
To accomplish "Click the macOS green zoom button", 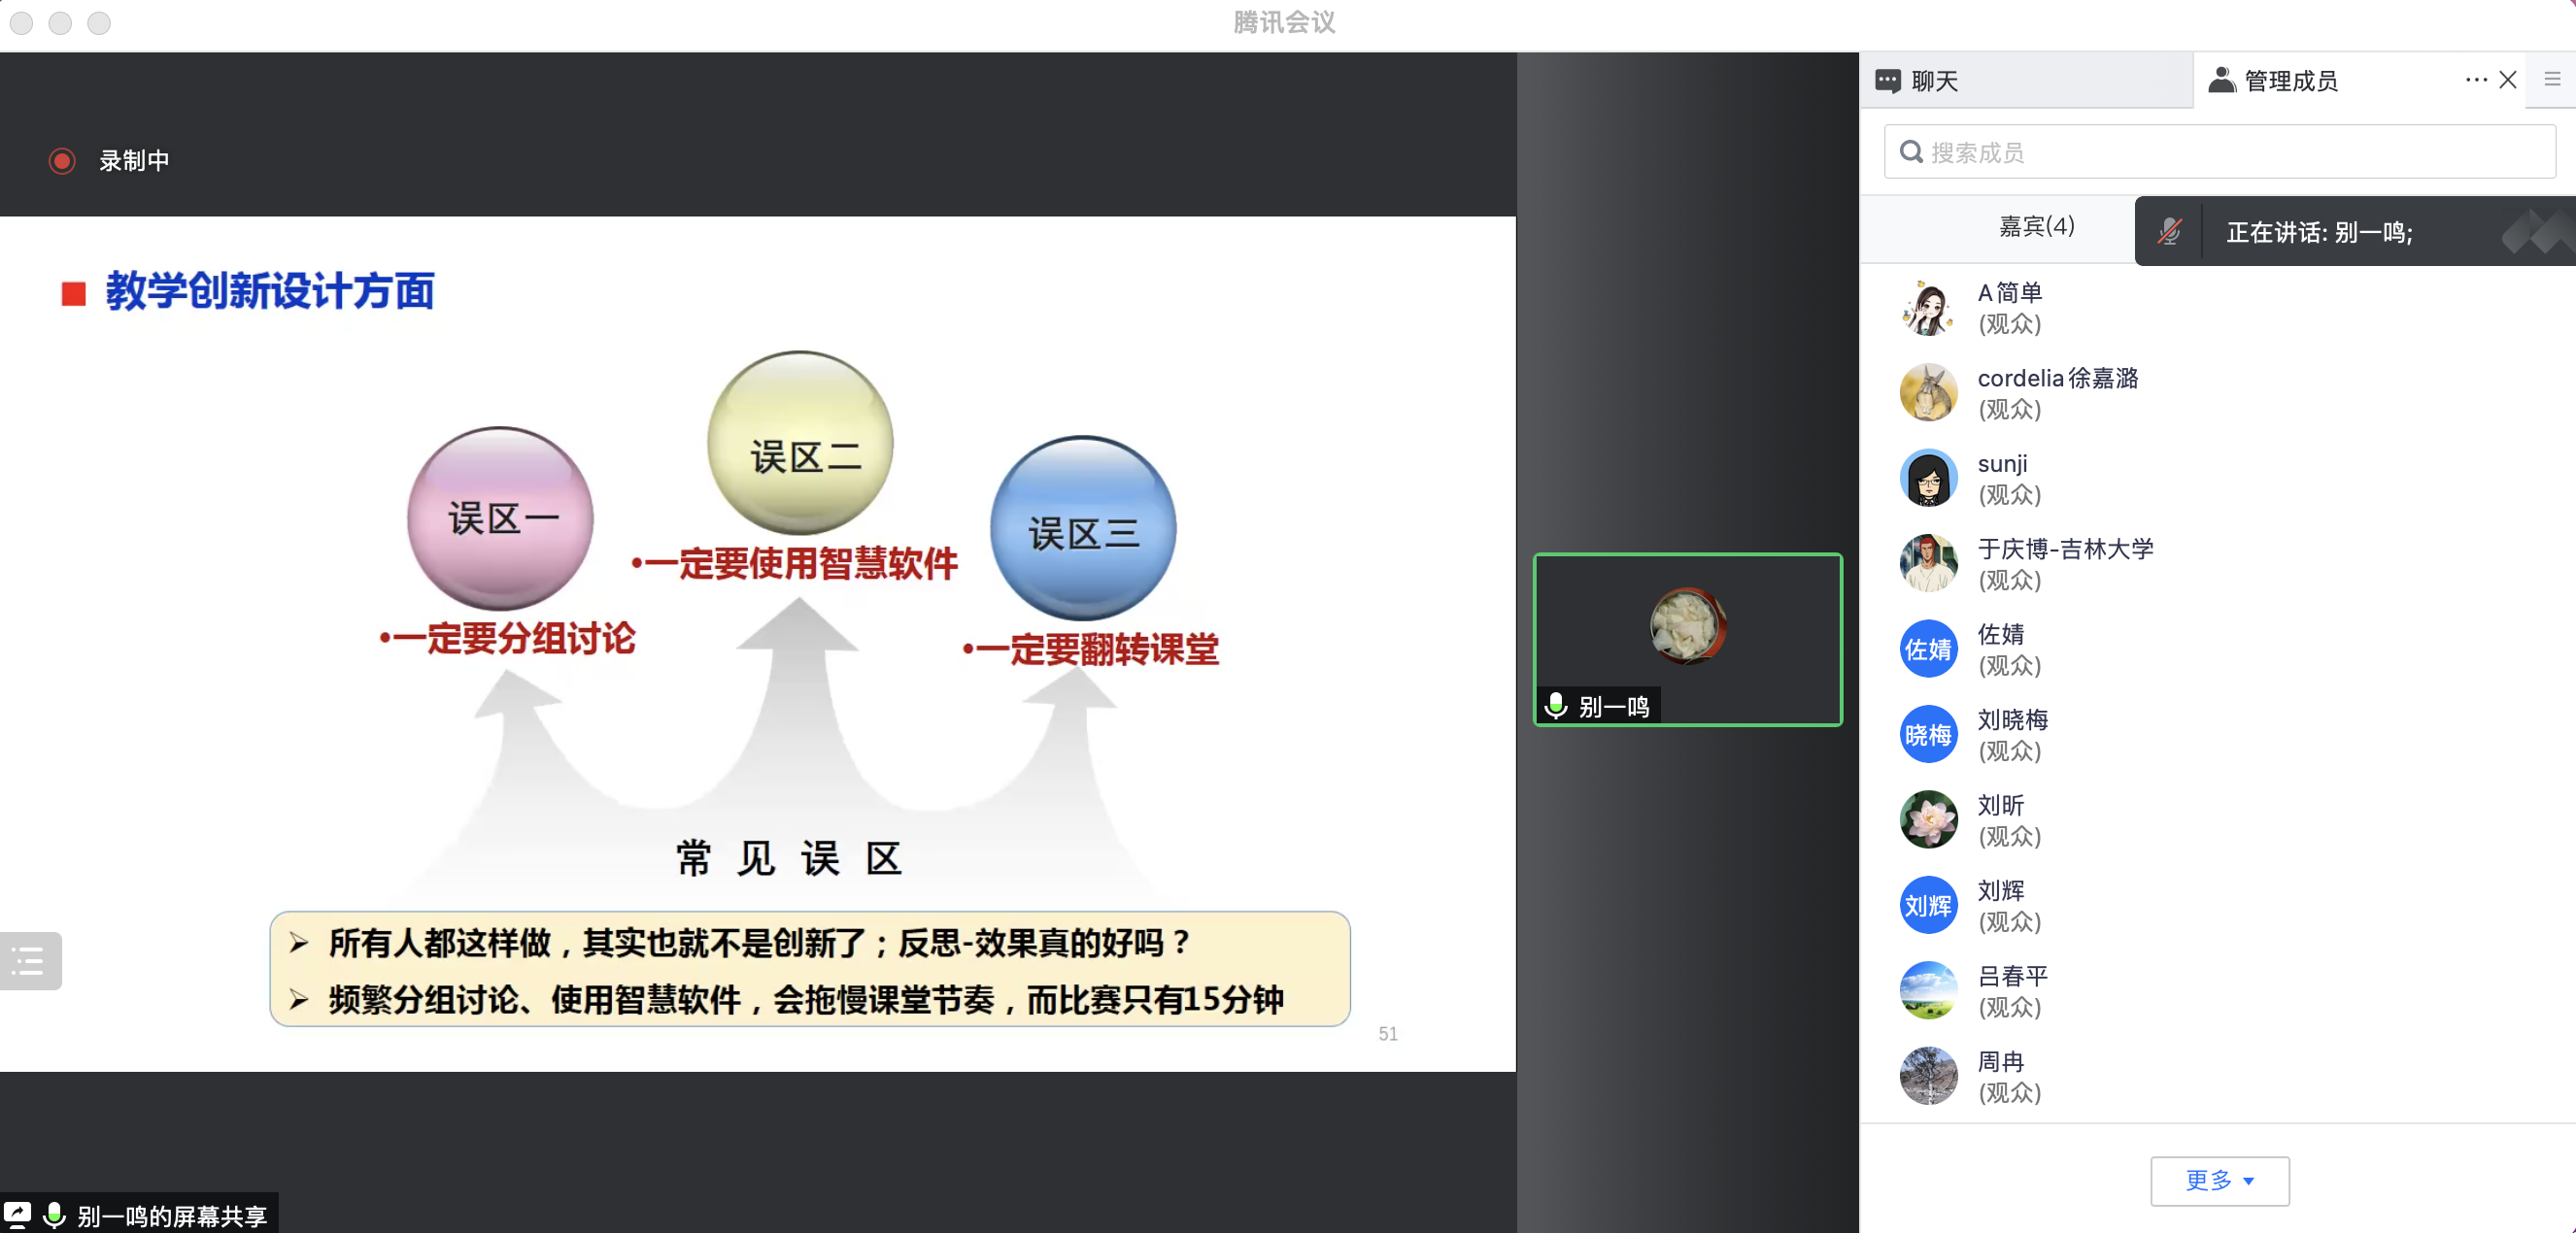I will point(98,22).
